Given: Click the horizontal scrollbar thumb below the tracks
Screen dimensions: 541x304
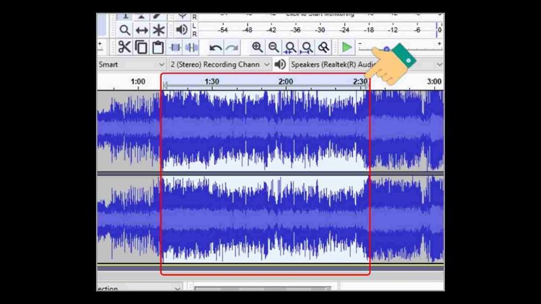Looking at the screenshot, I should pos(262,288).
